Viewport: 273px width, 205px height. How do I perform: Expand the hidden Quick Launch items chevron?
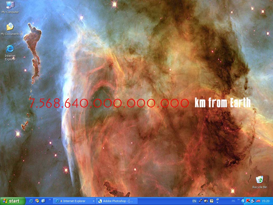pos(50,200)
